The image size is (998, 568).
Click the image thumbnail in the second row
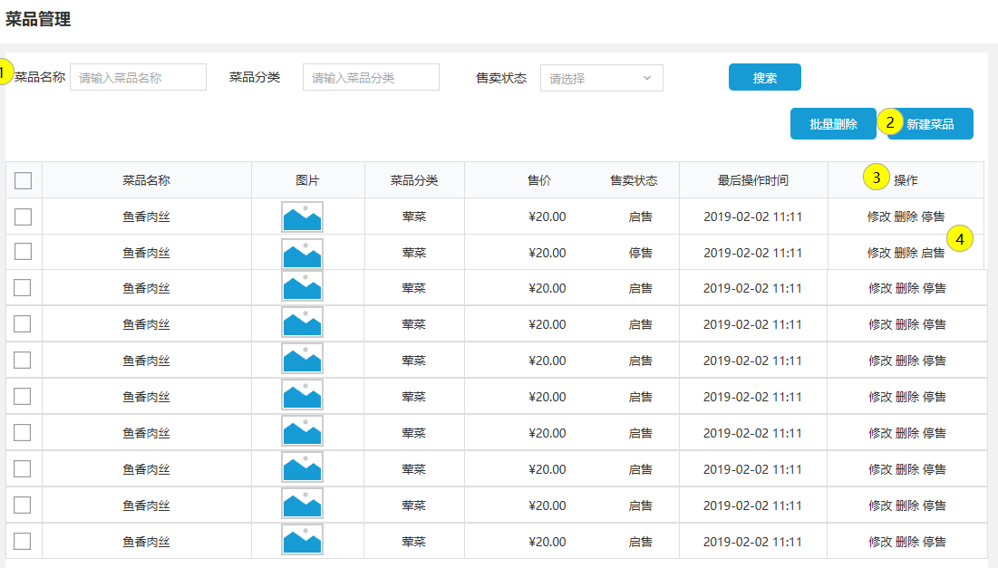click(x=302, y=253)
